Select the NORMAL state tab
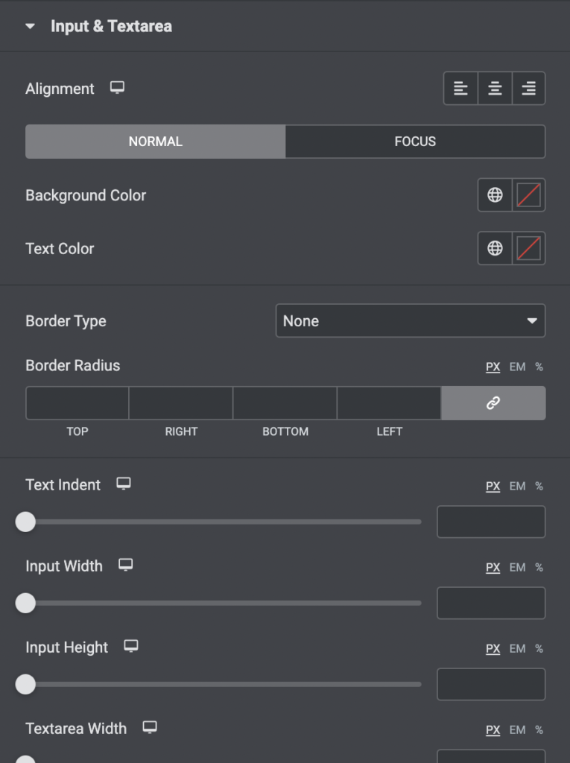 [154, 141]
